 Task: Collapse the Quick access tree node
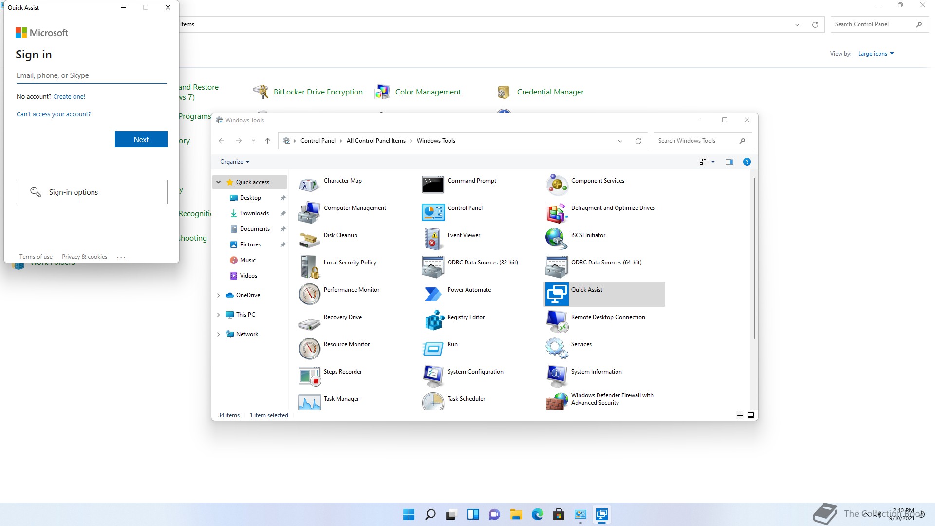(x=218, y=182)
